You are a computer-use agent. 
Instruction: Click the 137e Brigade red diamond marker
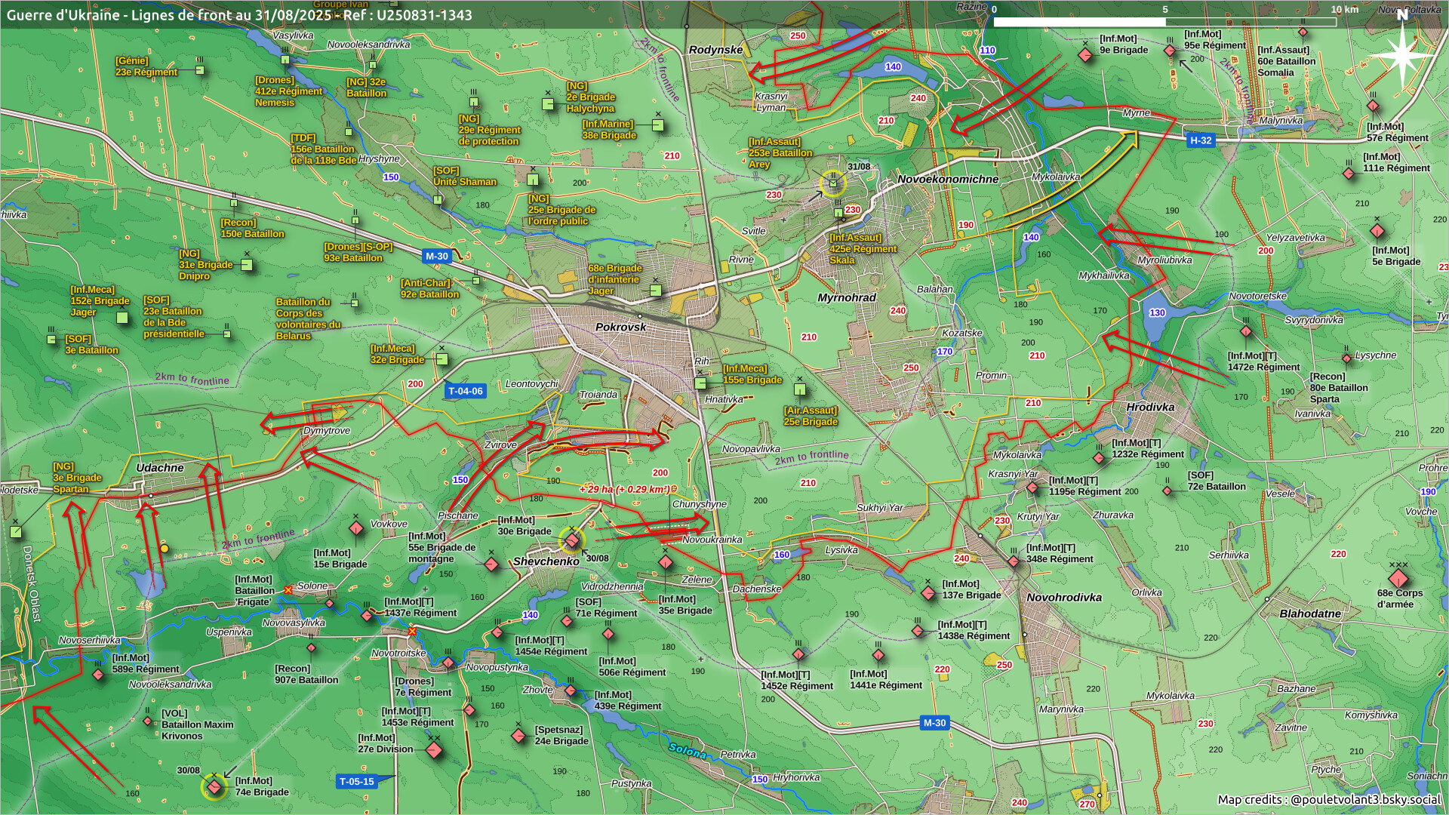[x=928, y=593]
